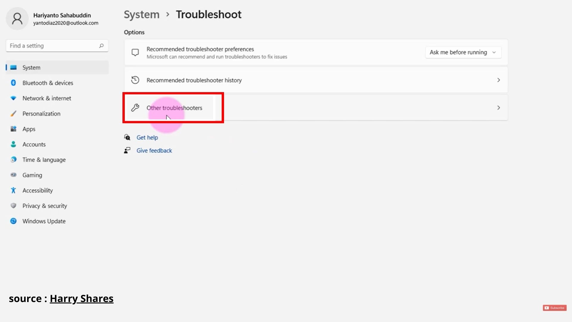Image resolution: width=572 pixels, height=322 pixels.
Task: Click the search magnifier icon
Action: (101, 46)
